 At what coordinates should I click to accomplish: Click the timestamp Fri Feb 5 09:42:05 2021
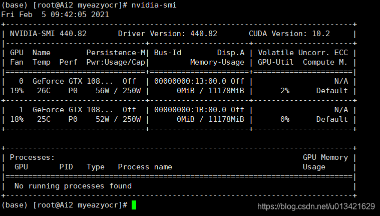(55, 15)
